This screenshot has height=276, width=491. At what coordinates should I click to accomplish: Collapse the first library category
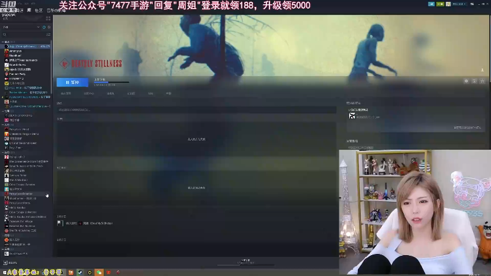click(x=3, y=42)
